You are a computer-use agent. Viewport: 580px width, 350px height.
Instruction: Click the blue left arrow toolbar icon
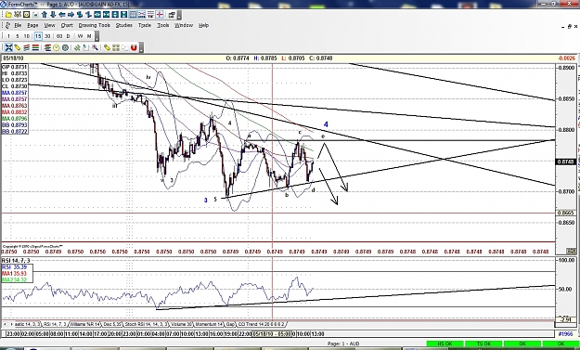pyautogui.click(x=62, y=15)
